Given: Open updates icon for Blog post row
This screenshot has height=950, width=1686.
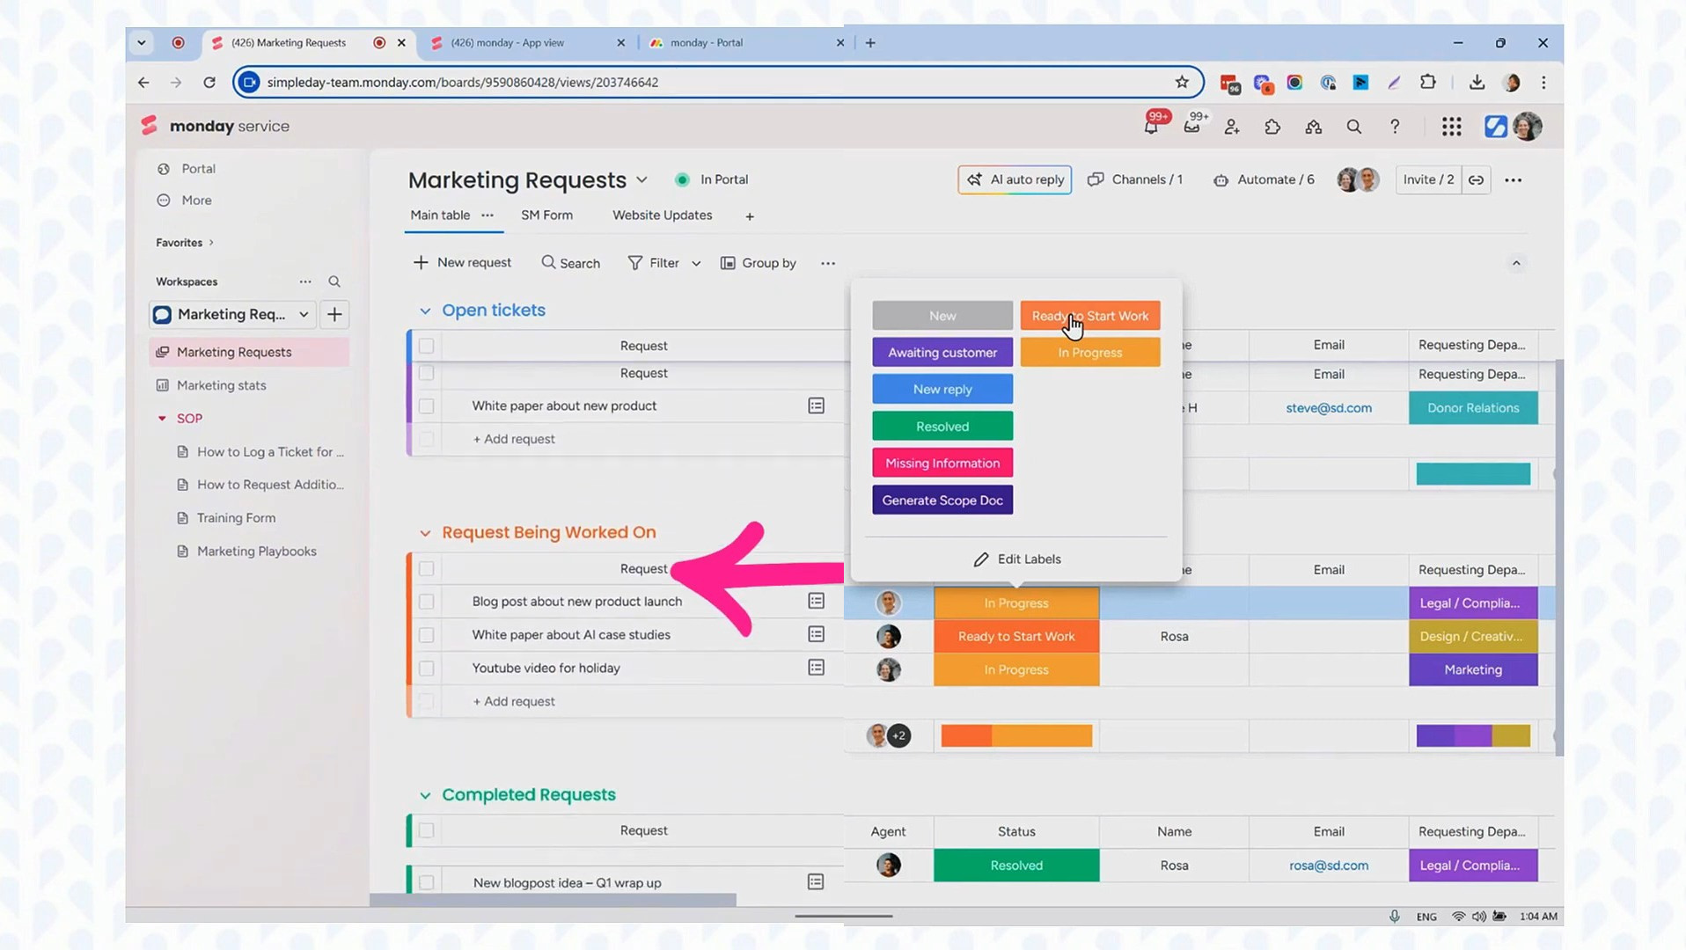Looking at the screenshot, I should 816,602.
